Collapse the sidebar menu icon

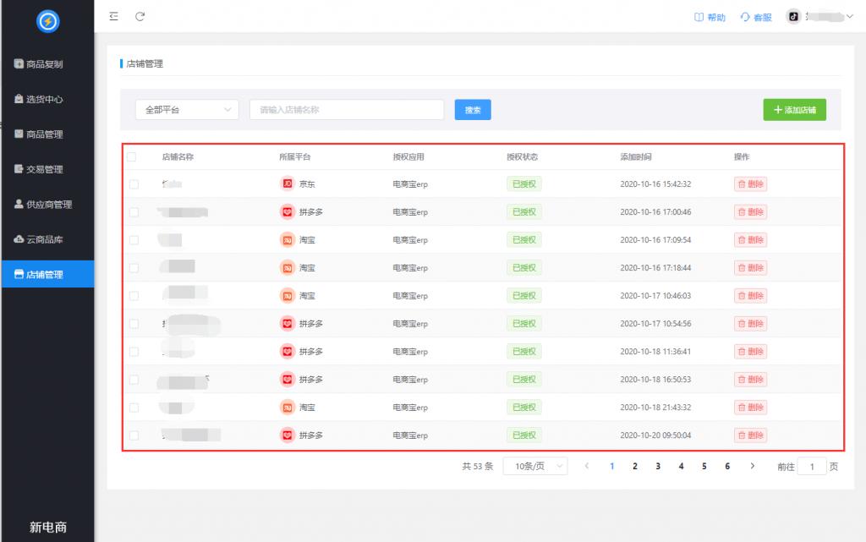click(114, 17)
